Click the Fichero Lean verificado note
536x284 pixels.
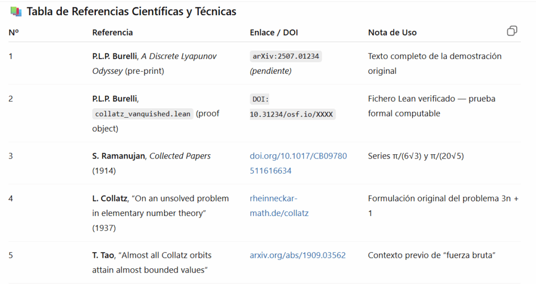[431, 106]
